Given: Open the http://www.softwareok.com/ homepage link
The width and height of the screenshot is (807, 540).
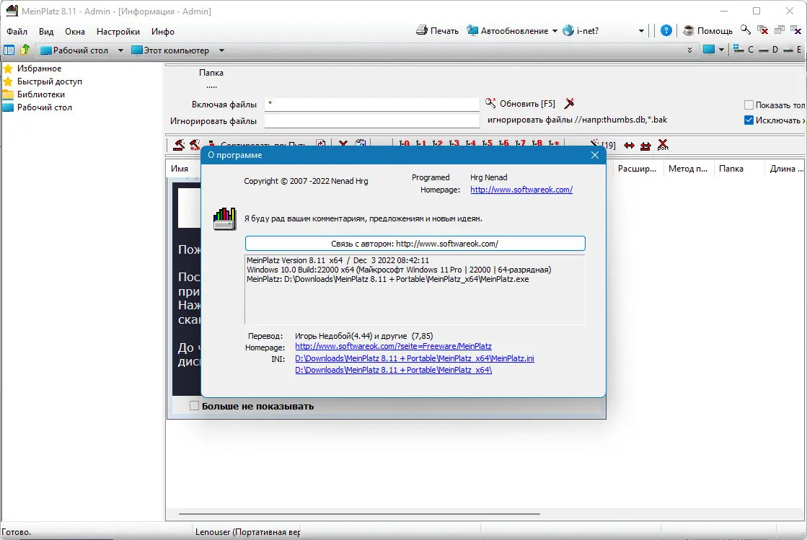Looking at the screenshot, I should coord(521,190).
